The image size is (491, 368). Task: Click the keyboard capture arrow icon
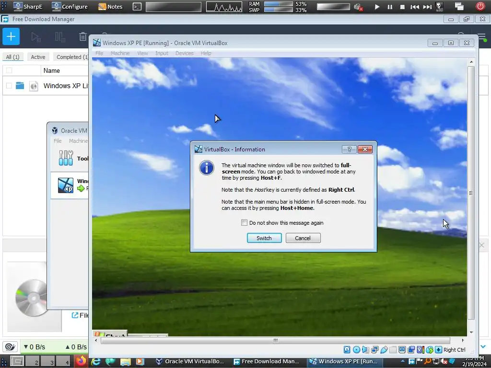coord(438,349)
